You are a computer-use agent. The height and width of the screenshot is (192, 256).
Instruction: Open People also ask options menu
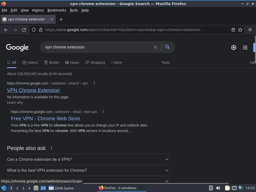(51, 148)
